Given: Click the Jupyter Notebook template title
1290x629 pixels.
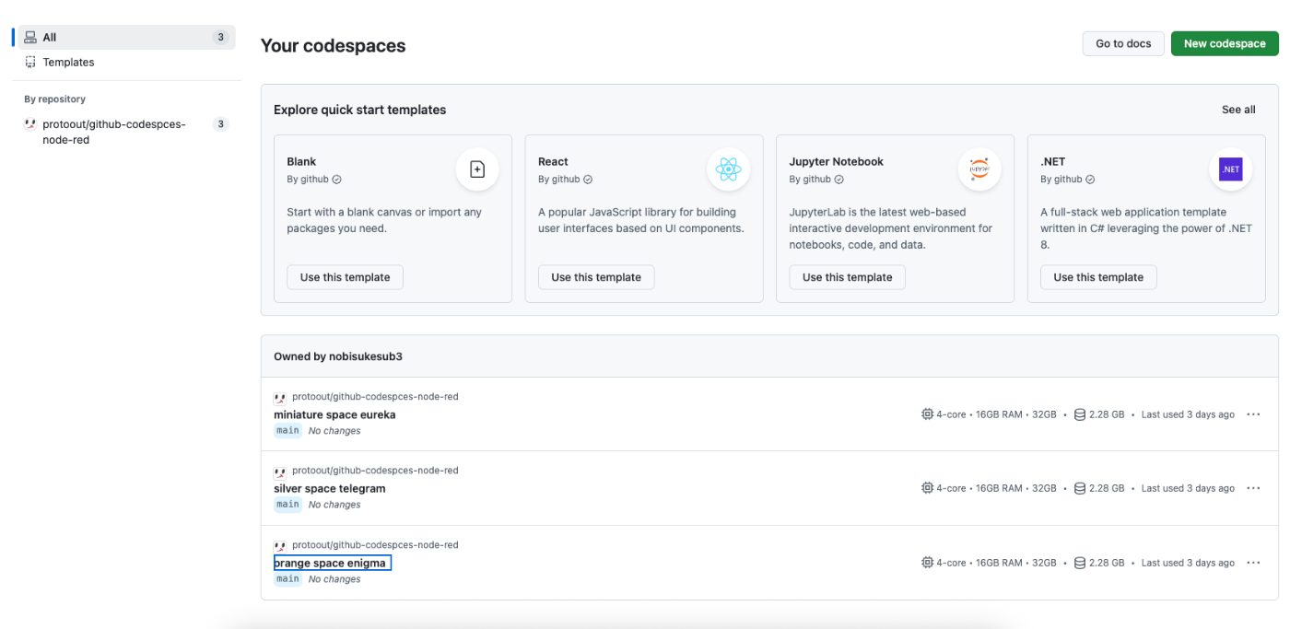Looking at the screenshot, I should (836, 161).
